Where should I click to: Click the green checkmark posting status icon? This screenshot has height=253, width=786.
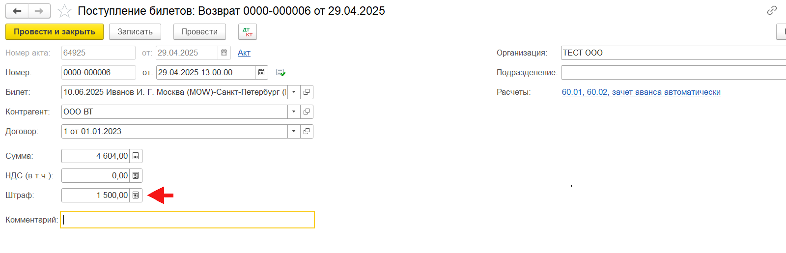click(x=281, y=72)
